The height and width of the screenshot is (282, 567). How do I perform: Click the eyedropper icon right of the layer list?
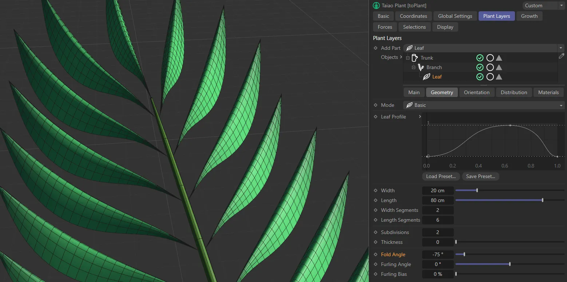click(562, 56)
